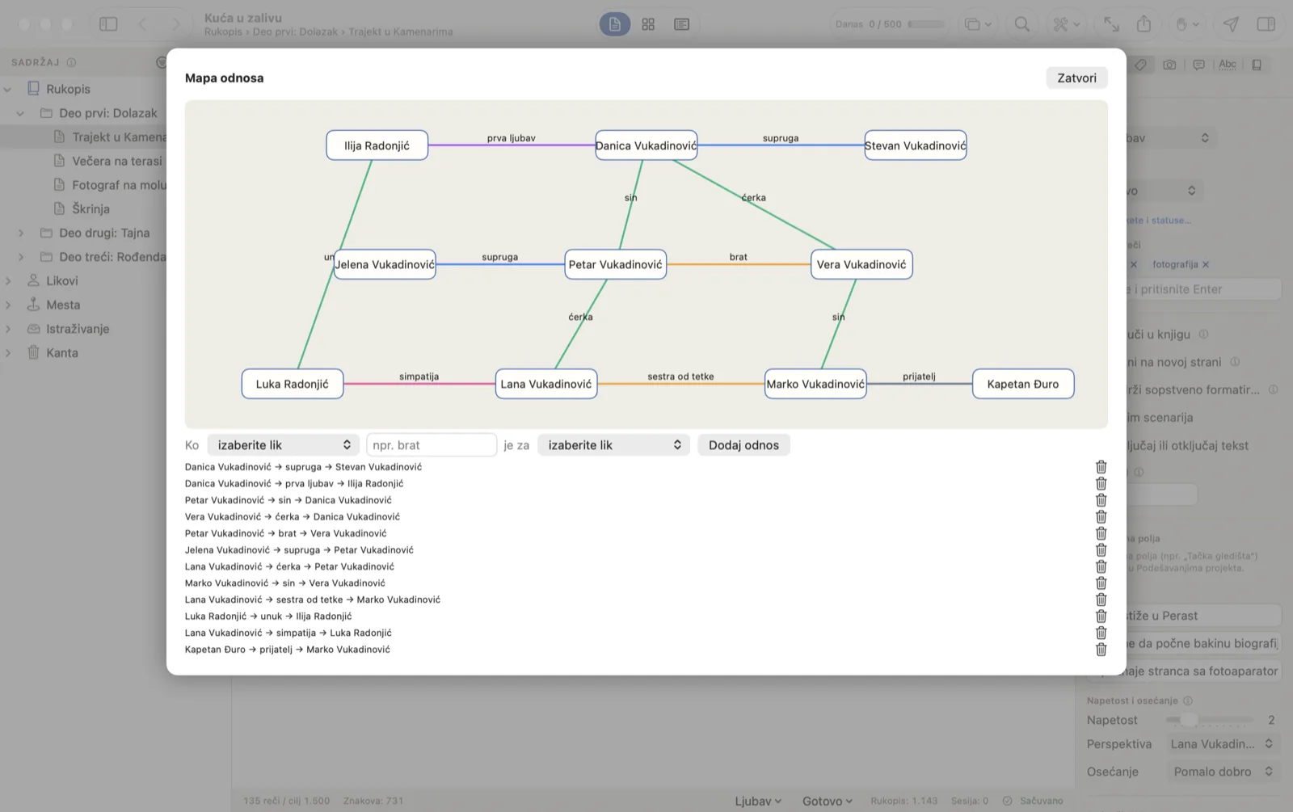The width and height of the screenshot is (1293, 812).
Task: Open the 'Ko' izaberite lik dropdown
Action: point(284,445)
